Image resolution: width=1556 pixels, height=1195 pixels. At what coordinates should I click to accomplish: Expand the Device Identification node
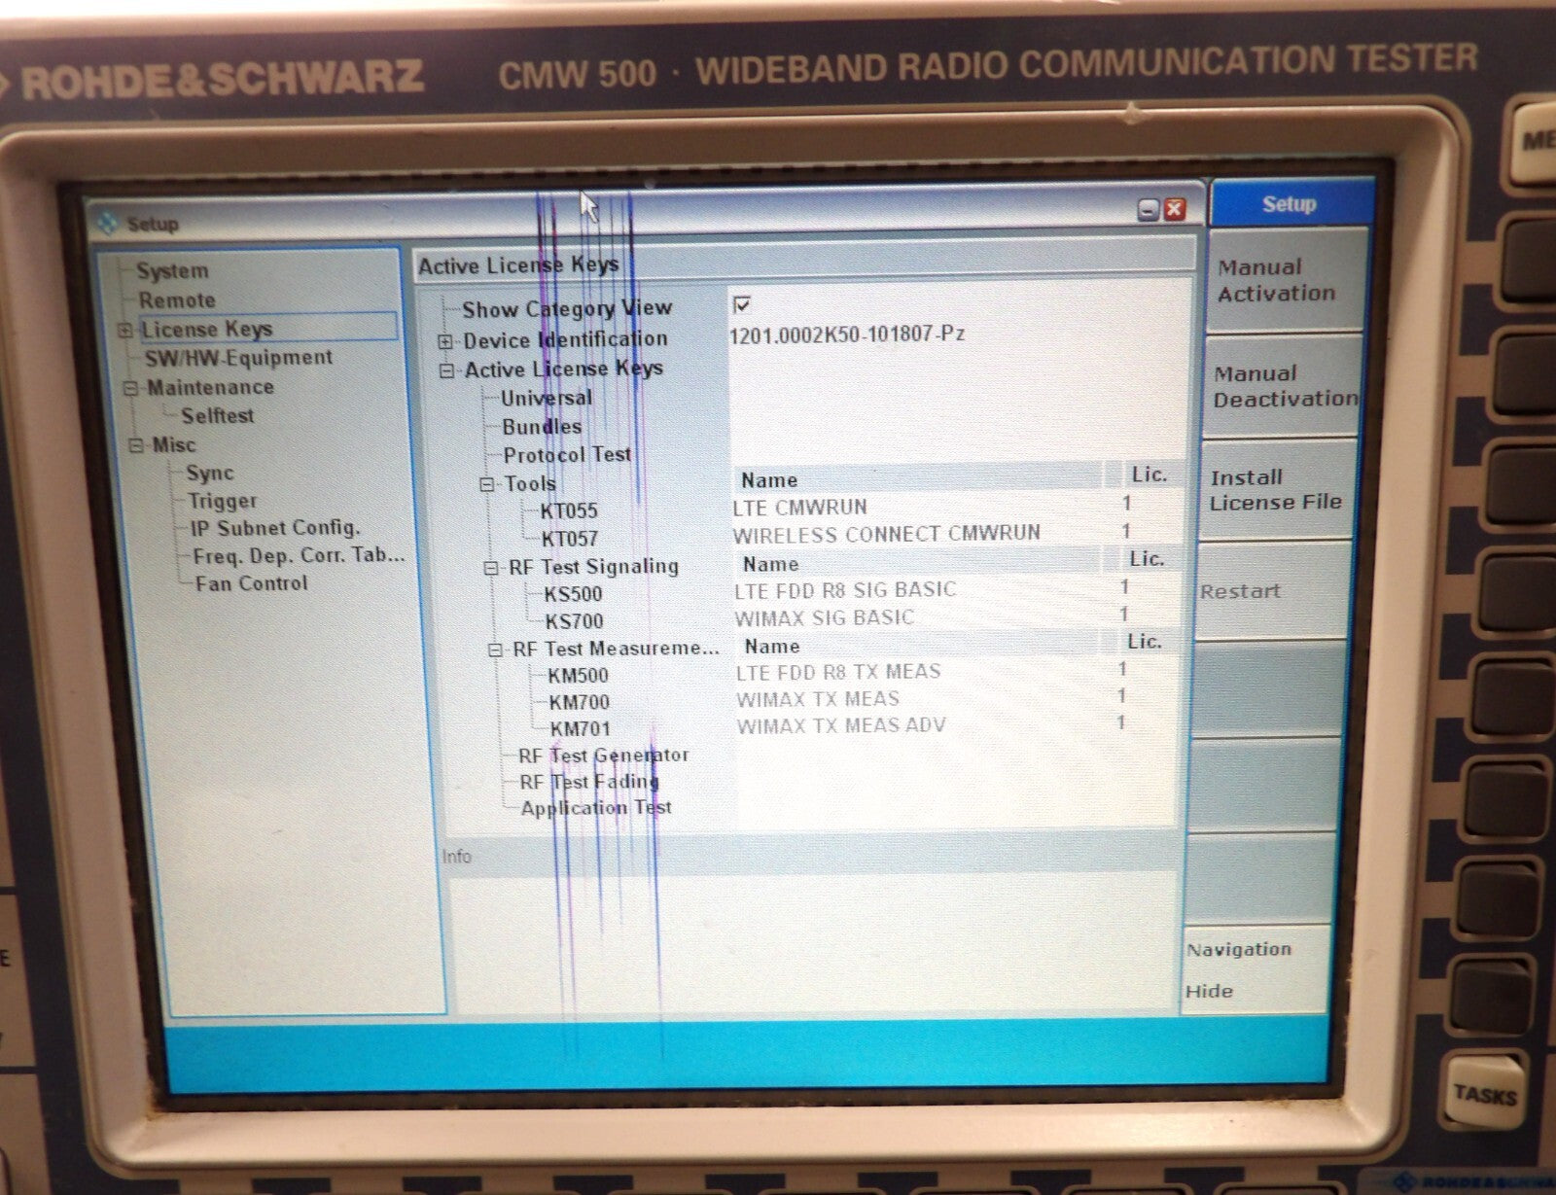point(445,341)
